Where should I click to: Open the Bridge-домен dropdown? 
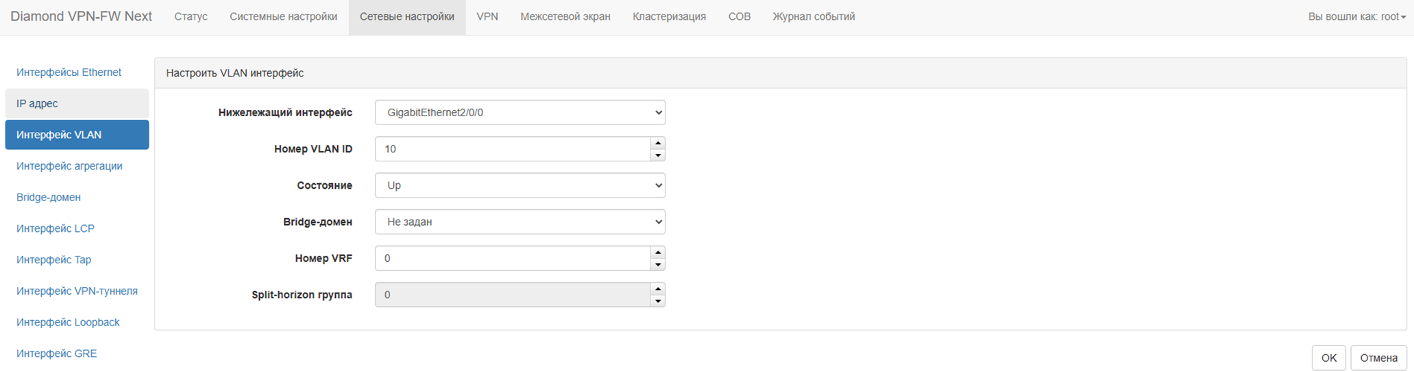click(520, 222)
